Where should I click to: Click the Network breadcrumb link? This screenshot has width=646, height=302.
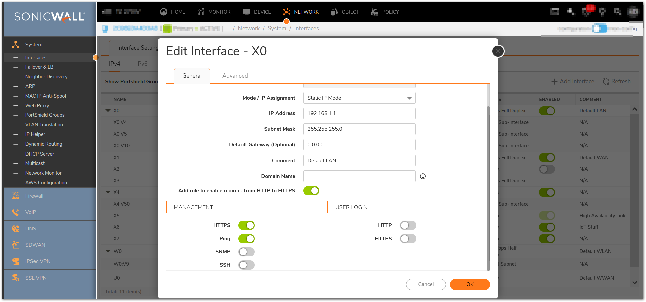[x=249, y=29]
